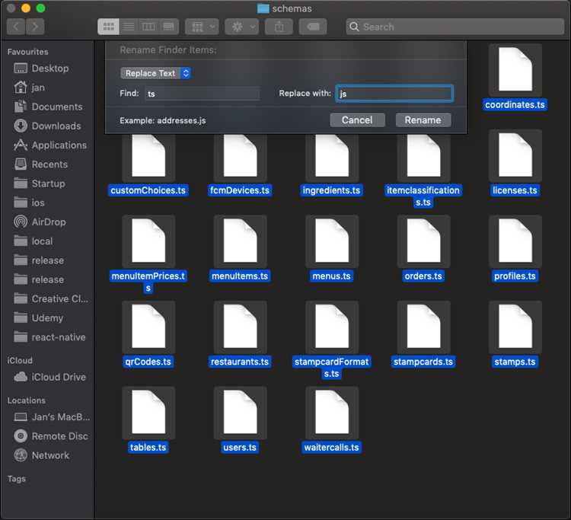The height and width of the screenshot is (520, 571).
Task: Select the fcmDevices.ts file icon
Action: (241, 156)
